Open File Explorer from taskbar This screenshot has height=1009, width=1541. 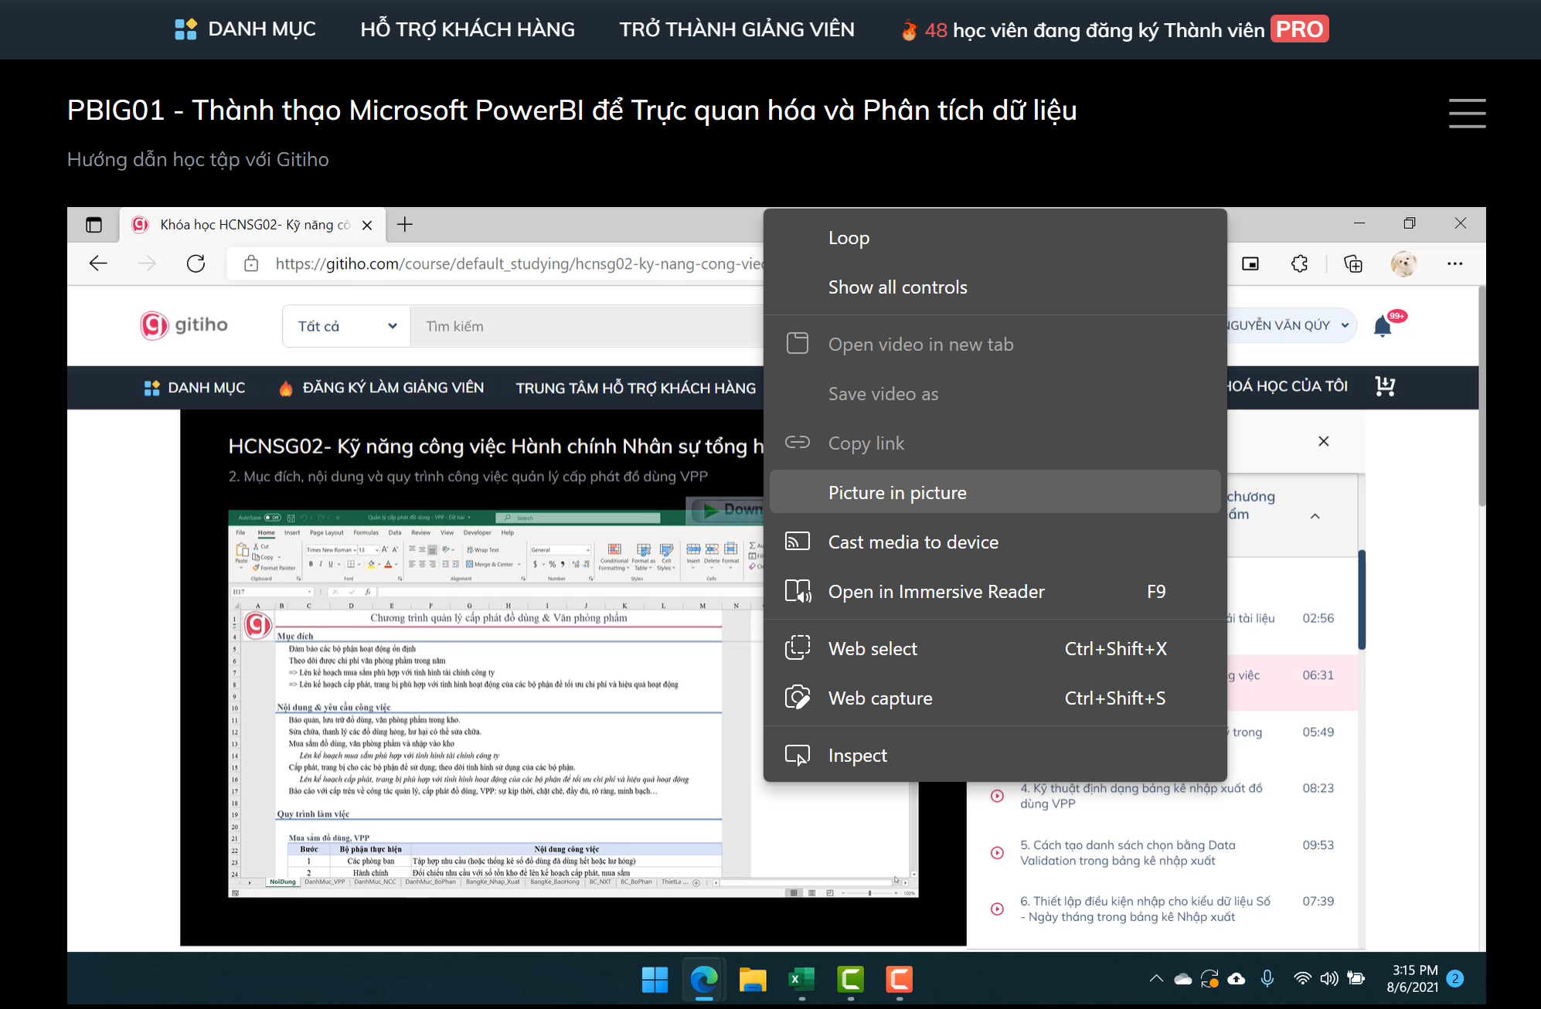(752, 980)
